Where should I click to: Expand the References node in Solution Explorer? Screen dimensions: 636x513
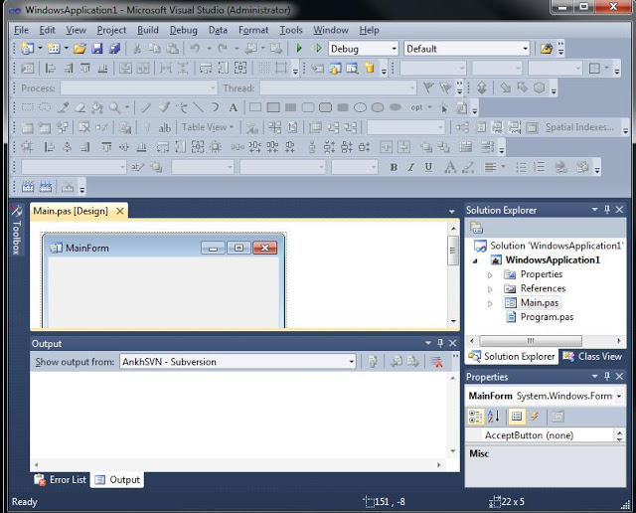pos(490,289)
